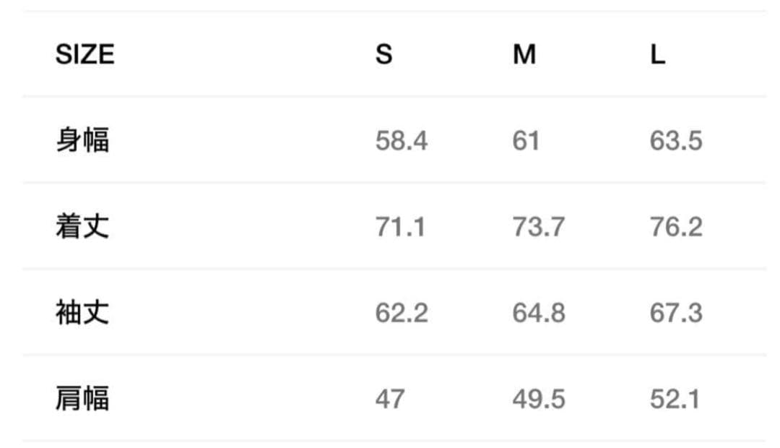Click the 76.2 length value
The image size is (780, 448).
point(675,227)
